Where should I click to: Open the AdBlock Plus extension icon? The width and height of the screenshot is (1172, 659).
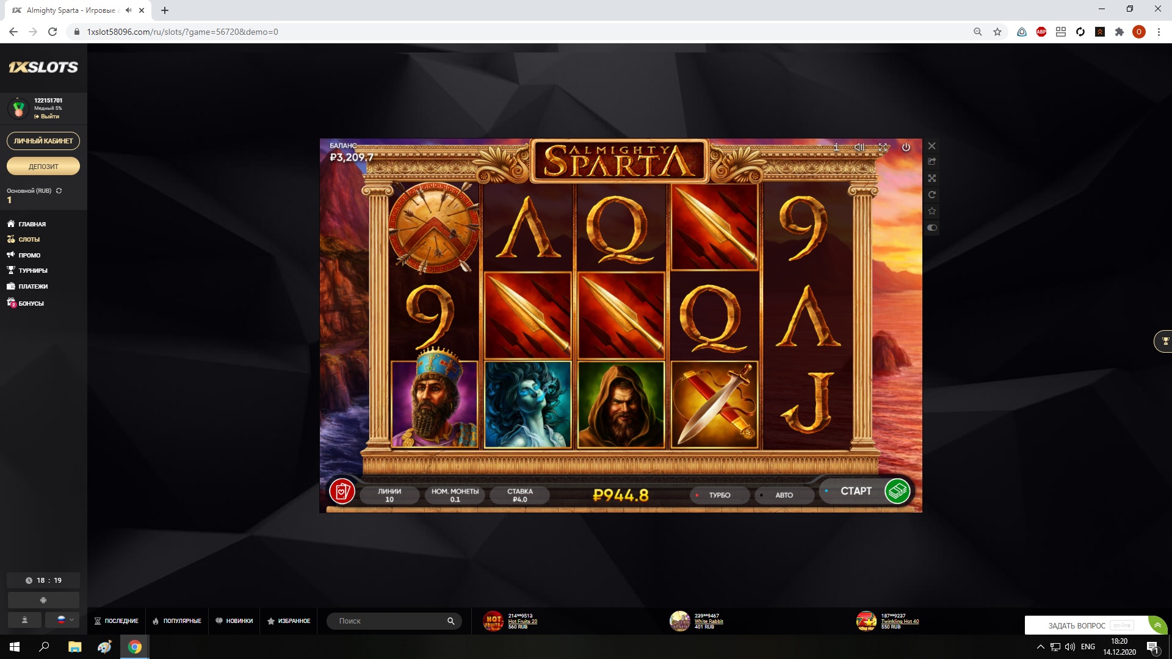click(x=1041, y=32)
